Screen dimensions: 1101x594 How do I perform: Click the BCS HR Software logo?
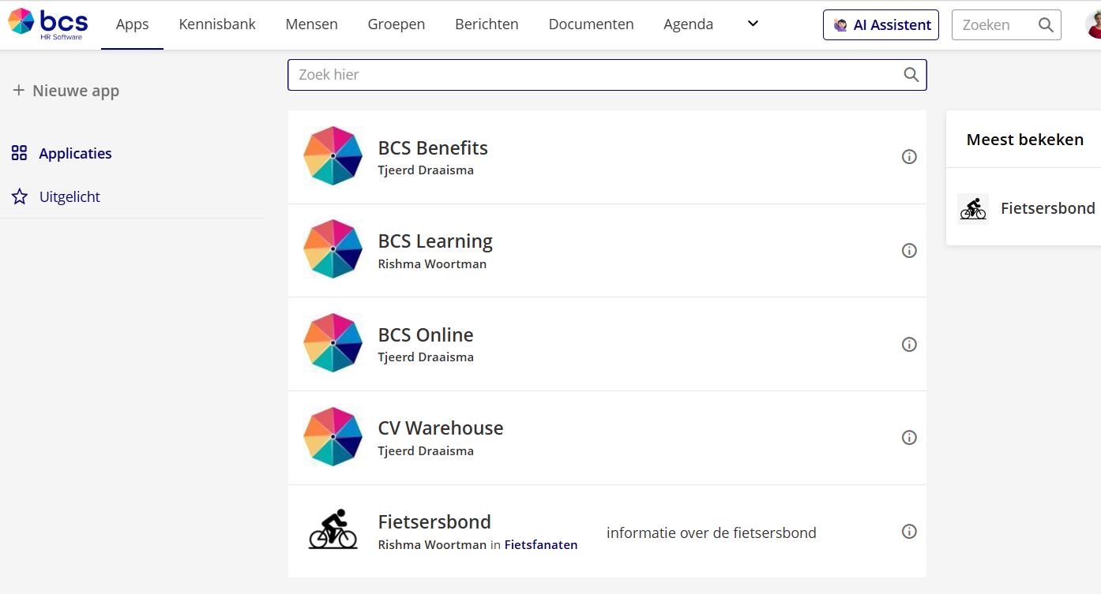click(x=48, y=24)
